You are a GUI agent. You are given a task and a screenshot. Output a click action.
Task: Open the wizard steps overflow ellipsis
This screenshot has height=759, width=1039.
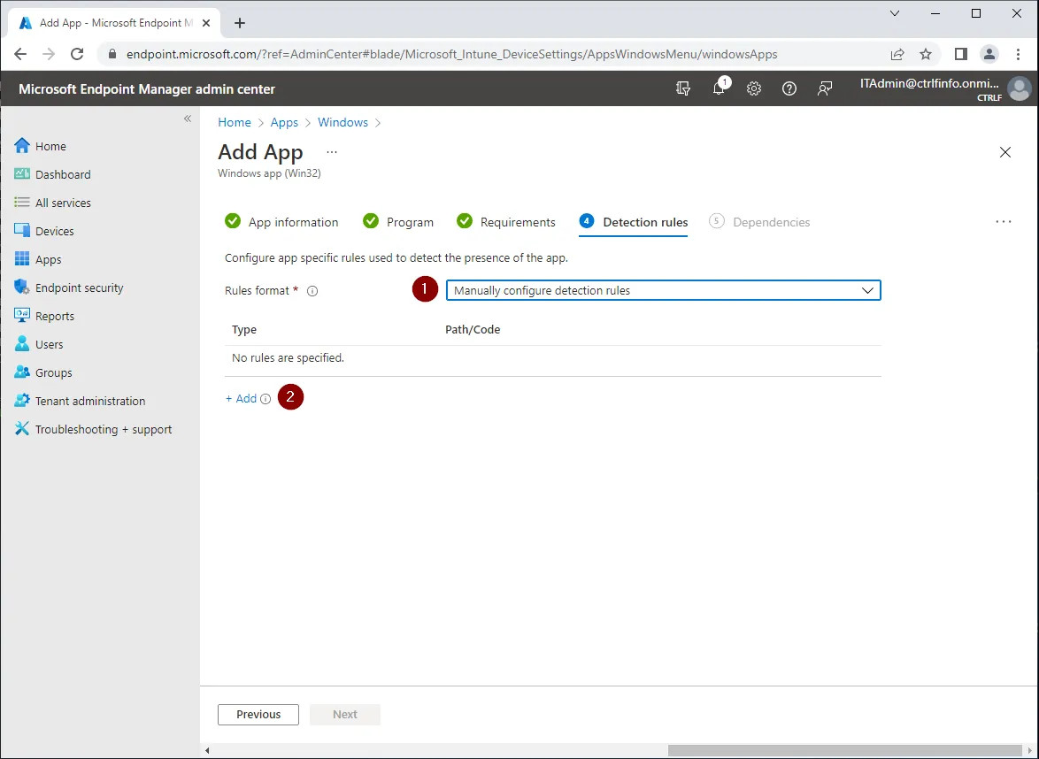(x=1004, y=222)
